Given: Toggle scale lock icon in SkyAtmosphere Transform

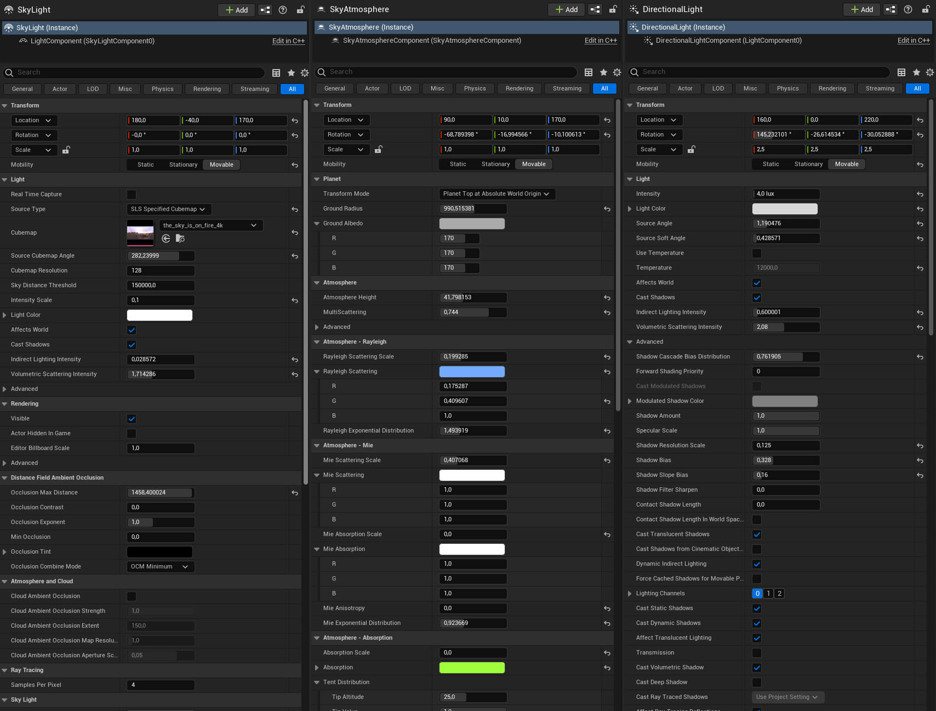Looking at the screenshot, I should click(379, 149).
